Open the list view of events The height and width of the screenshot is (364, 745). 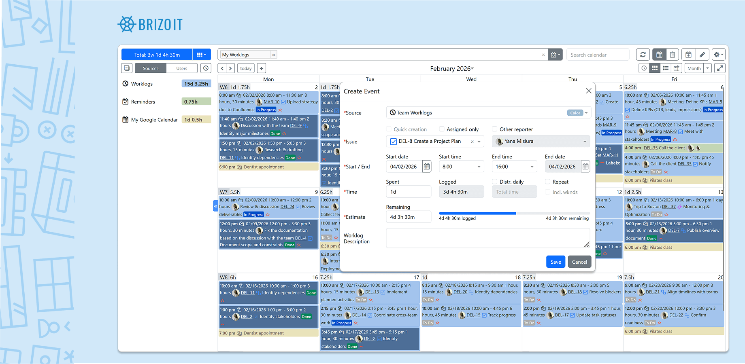tap(666, 68)
